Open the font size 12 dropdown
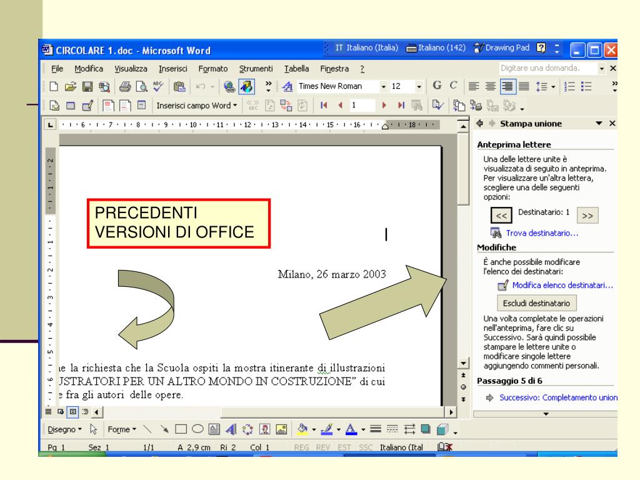Image resolution: width=640 pixels, height=480 pixels. [419, 86]
